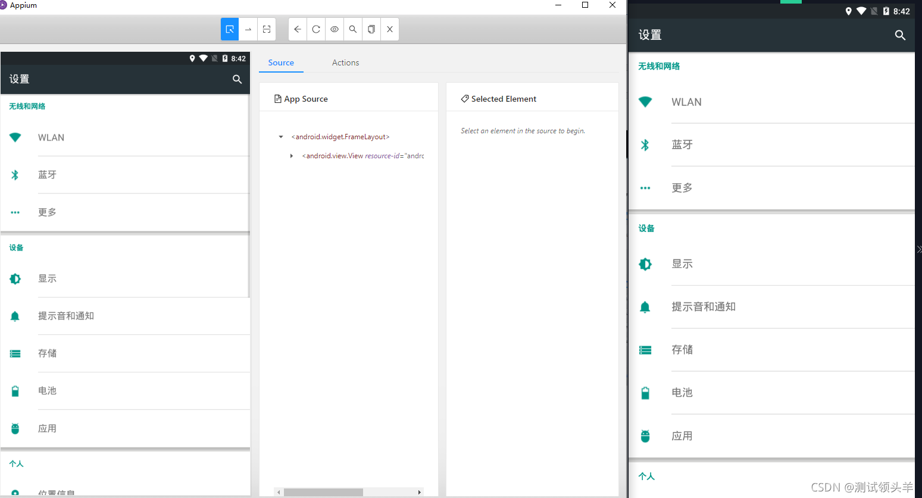Switch to the Source tab
Image resolution: width=922 pixels, height=498 pixels.
pos(281,62)
